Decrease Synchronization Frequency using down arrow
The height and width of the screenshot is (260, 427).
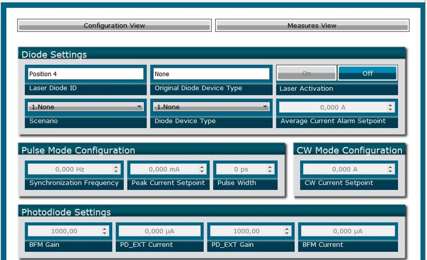coord(116,171)
